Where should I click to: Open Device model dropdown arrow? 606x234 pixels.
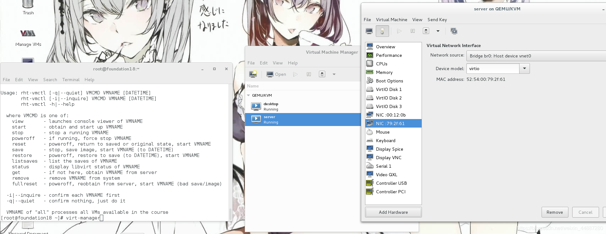[525, 69]
